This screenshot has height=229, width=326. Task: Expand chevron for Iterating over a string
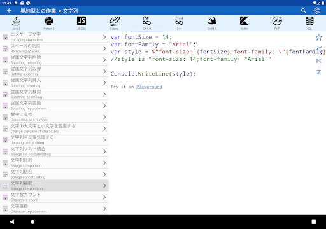pos(104,140)
